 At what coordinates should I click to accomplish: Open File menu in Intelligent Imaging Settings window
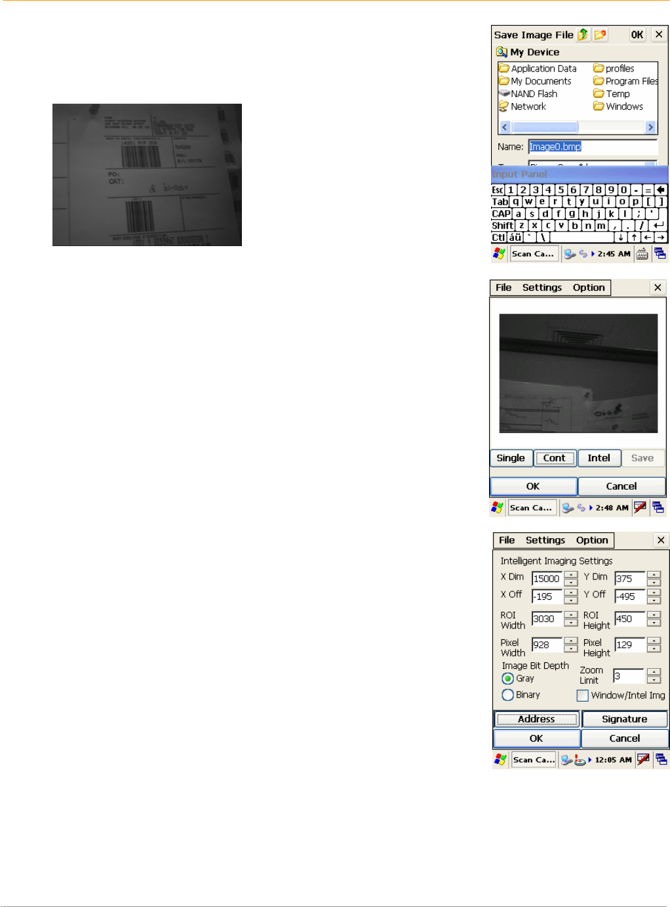click(507, 540)
